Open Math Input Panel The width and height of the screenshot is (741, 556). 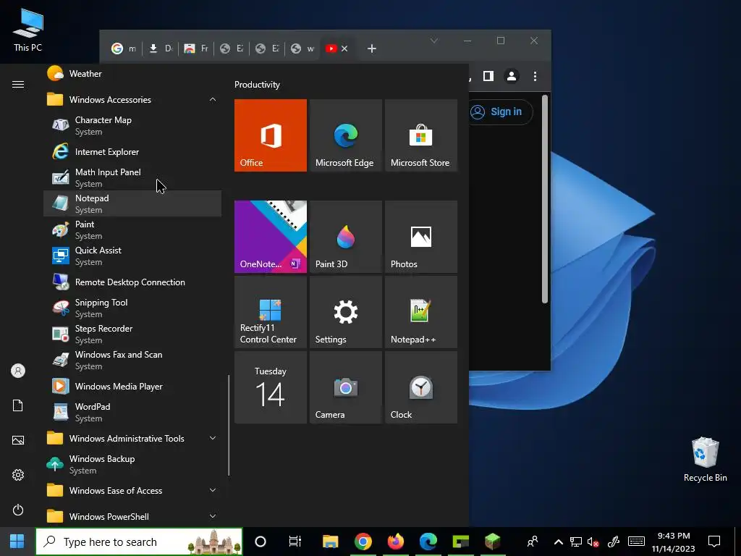pos(132,178)
